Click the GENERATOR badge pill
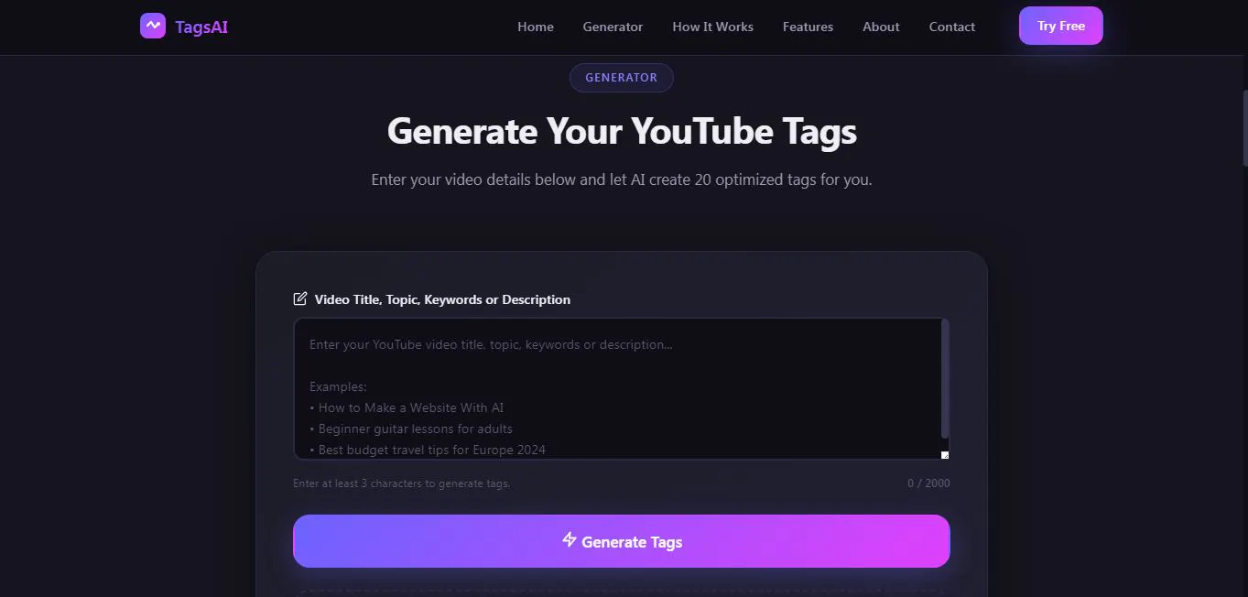 (x=622, y=78)
